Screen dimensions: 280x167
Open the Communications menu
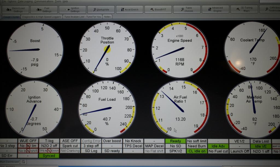click(x=44, y=1)
